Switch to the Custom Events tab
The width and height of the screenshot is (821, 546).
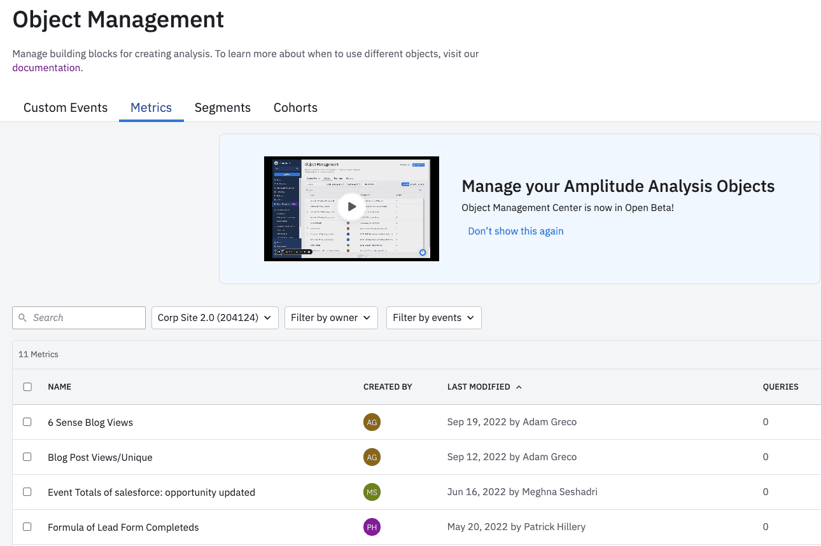pyautogui.click(x=65, y=107)
